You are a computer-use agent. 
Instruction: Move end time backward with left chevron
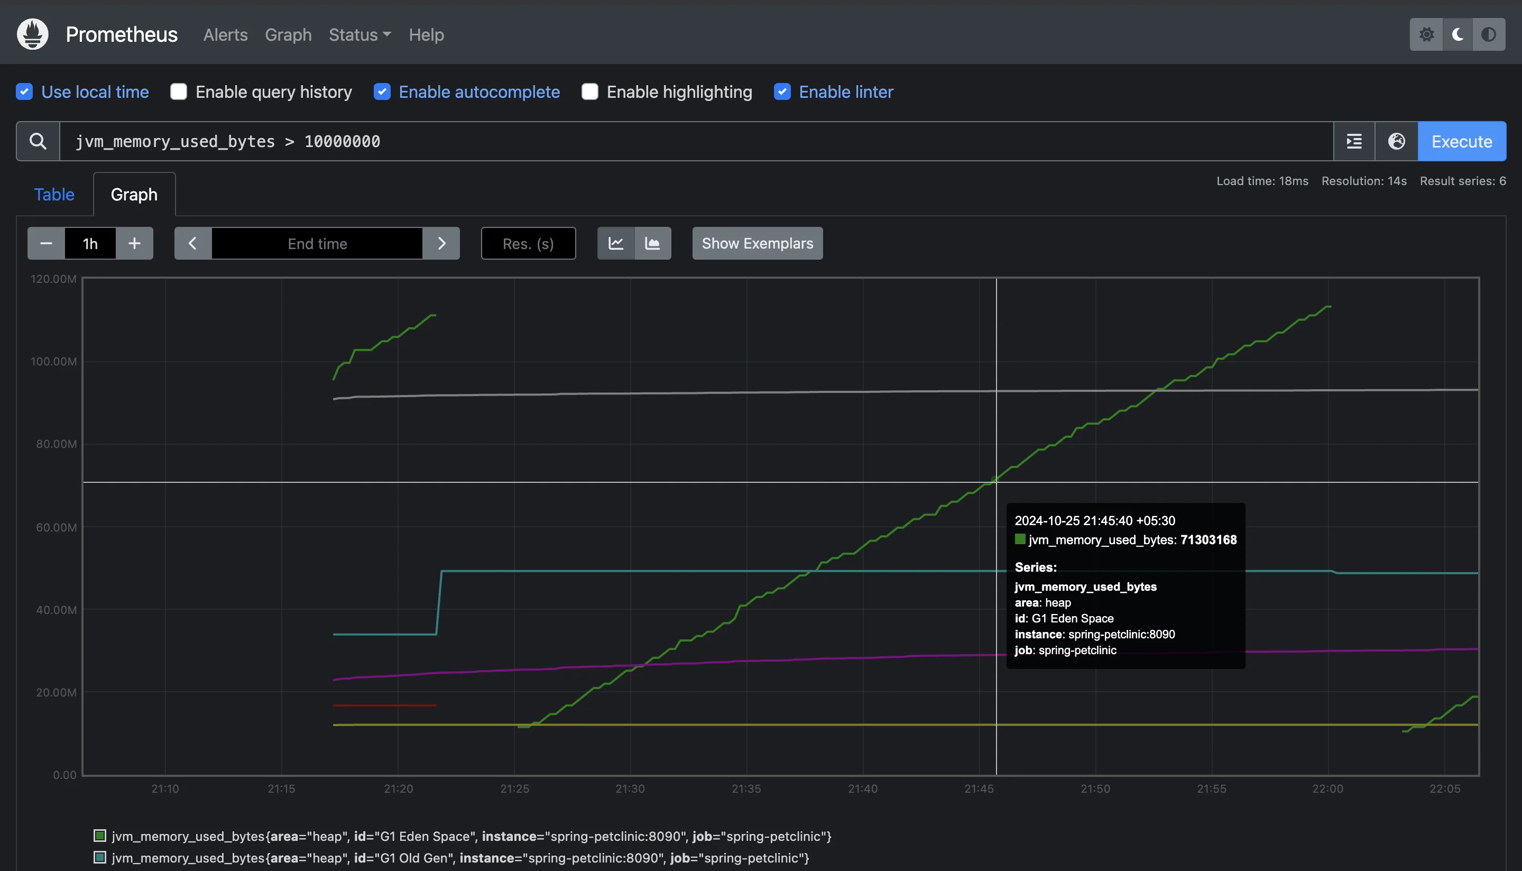point(192,243)
